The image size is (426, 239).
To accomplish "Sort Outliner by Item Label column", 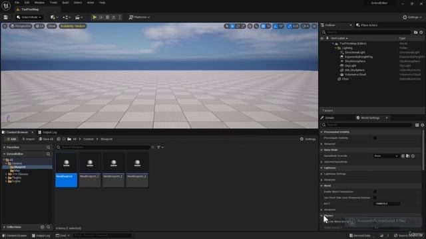I will (339, 39).
